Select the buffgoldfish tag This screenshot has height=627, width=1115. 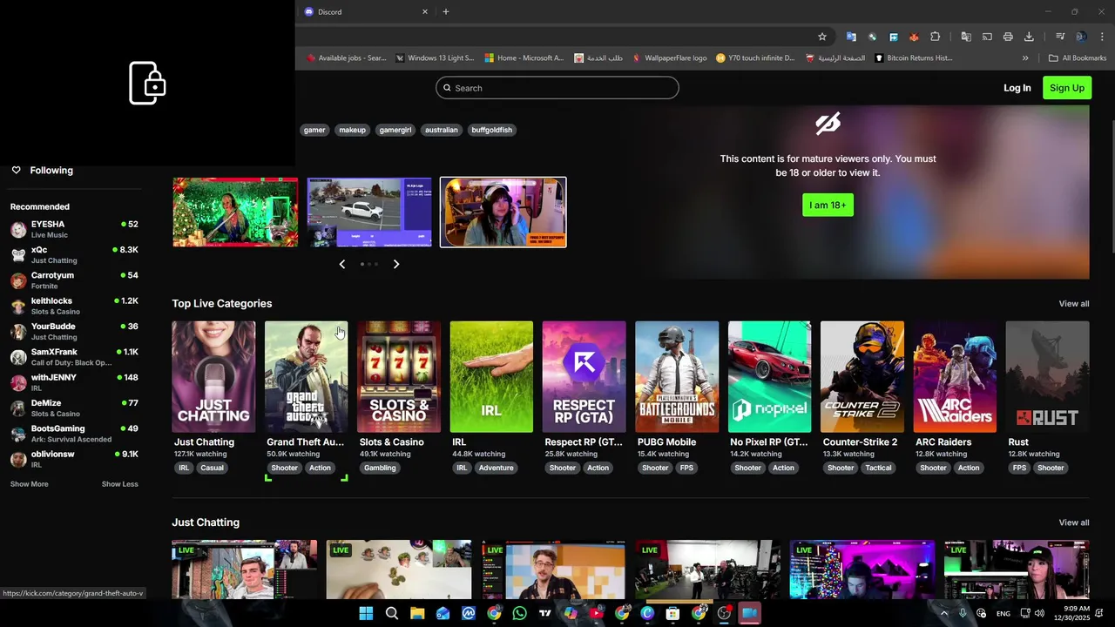[492, 130]
